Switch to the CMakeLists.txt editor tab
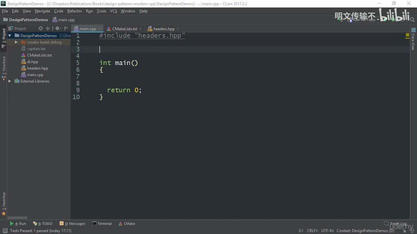The image size is (417, 234). [125, 29]
